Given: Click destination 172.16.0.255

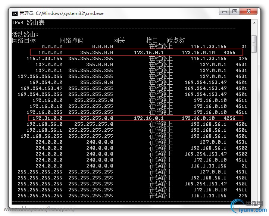Looking at the screenshot, I should pyautogui.click(x=44, y=112).
